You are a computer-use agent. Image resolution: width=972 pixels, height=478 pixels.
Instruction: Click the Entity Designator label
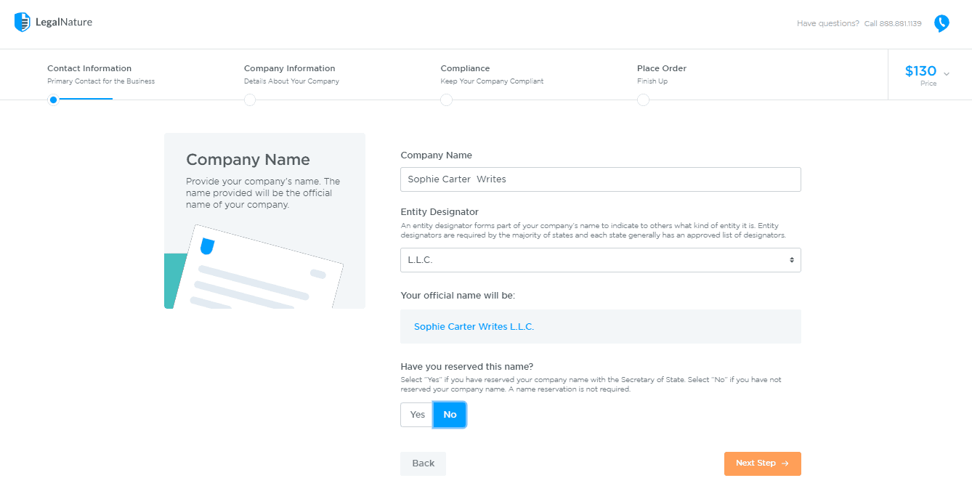coord(440,212)
